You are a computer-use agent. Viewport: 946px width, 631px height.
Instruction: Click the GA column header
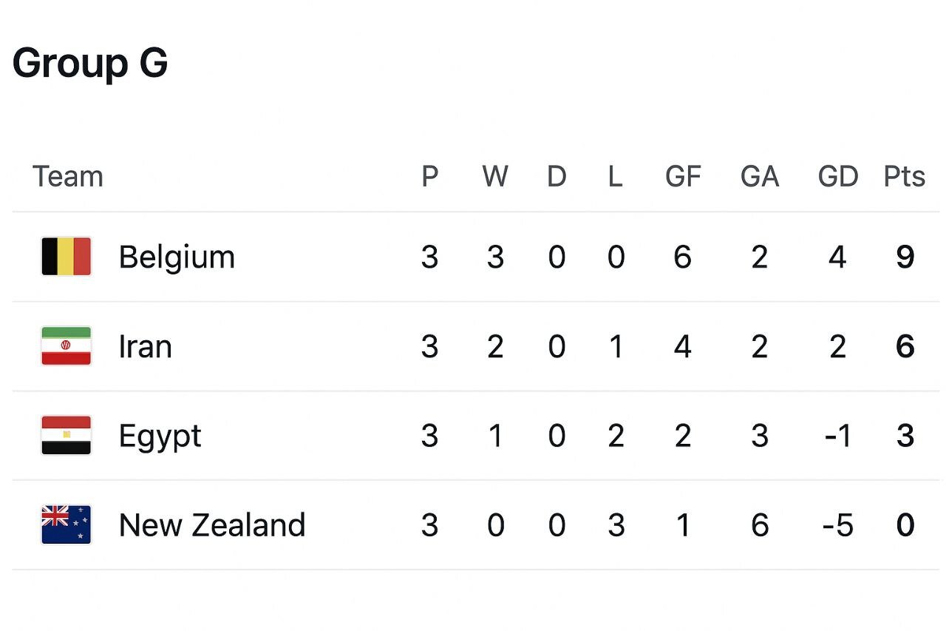[760, 177]
